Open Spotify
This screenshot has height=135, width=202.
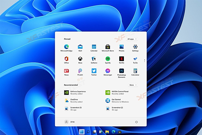108,60
